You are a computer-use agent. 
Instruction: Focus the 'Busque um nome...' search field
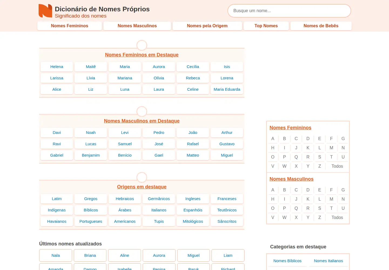[x=289, y=11]
